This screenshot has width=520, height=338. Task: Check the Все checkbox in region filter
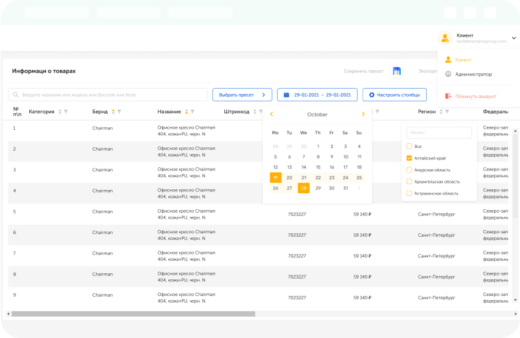point(409,146)
